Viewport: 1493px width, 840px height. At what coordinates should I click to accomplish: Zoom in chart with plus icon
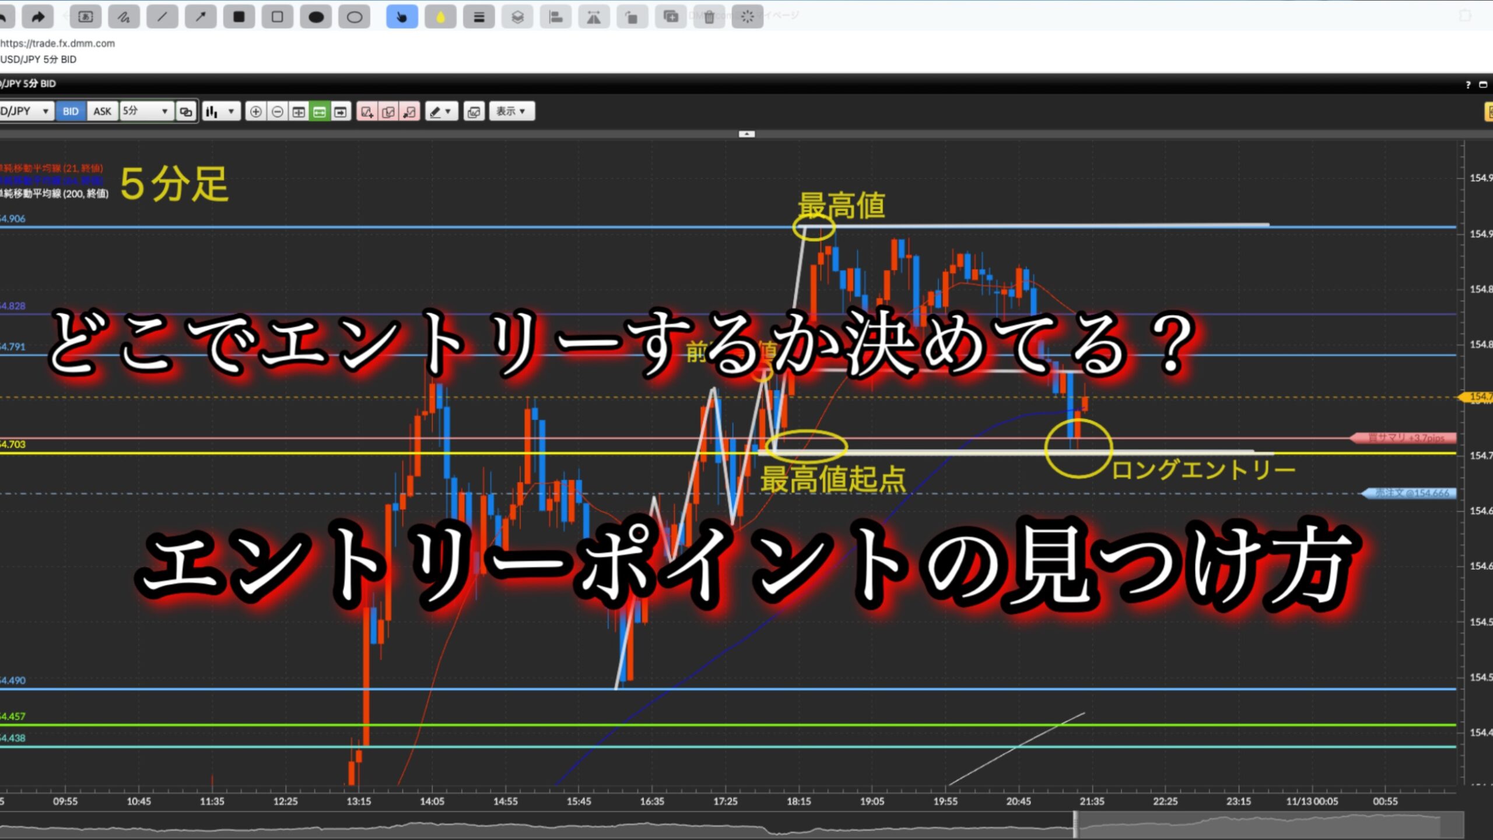255,111
